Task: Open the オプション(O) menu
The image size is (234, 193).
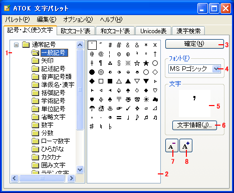Action: (x=78, y=20)
